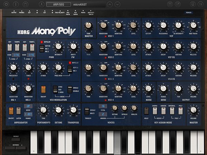Viewport: 207px width, 155px height.
Task: Click the OCTAVE plus button
Action: click(x=21, y=148)
